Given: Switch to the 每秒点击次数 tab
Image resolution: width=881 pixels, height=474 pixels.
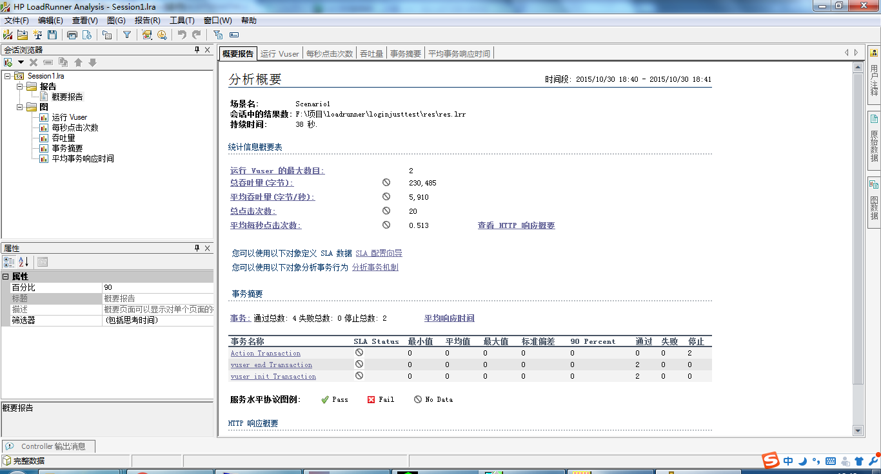Looking at the screenshot, I should [x=330, y=53].
